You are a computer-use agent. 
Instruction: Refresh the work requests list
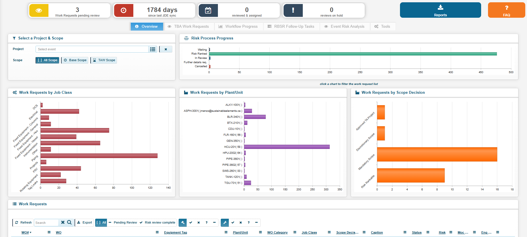23,222
